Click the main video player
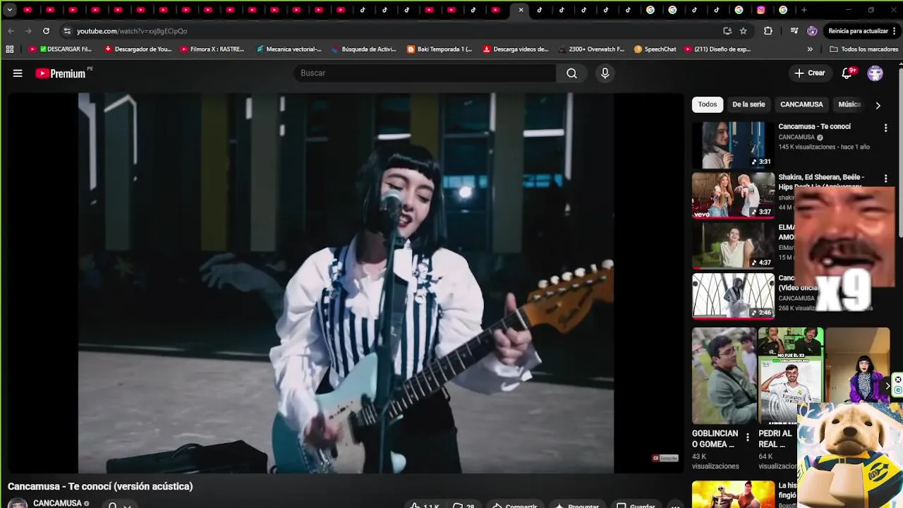The height and width of the screenshot is (508, 903). click(x=346, y=283)
